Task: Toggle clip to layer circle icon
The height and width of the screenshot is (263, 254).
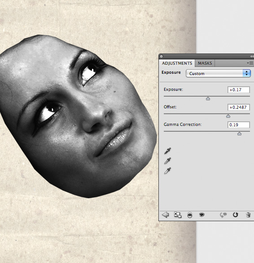Action: (x=190, y=215)
